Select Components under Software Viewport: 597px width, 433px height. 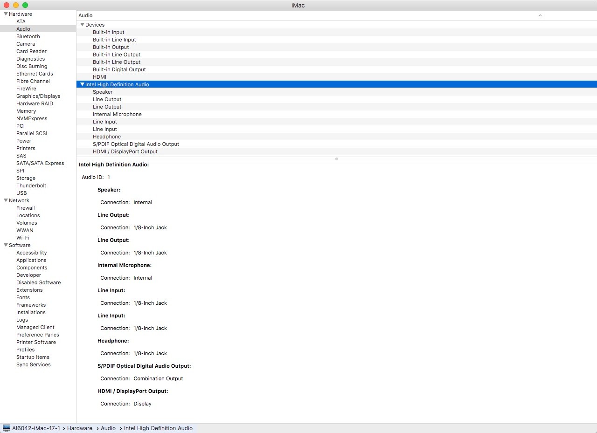click(x=32, y=268)
